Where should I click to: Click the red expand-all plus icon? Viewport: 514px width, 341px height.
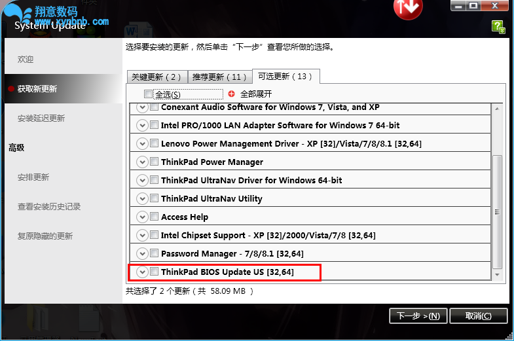231,94
